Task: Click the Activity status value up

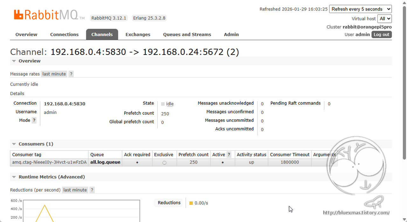Action: (252, 162)
